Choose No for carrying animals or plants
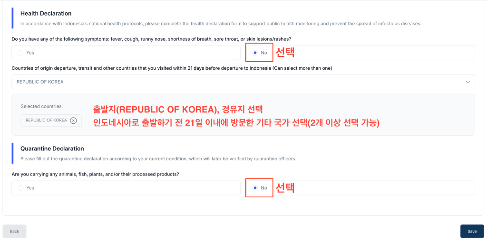Image resolution: width=487 pixels, height=240 pixels. point(255,188)
